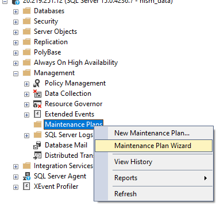This screenshot has width=224, height=210.
Task: Select the Databases label
Action: (x=49, y=11)
